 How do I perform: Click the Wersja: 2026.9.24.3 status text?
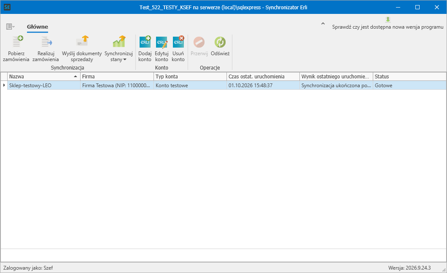click(x=409, y=268)
